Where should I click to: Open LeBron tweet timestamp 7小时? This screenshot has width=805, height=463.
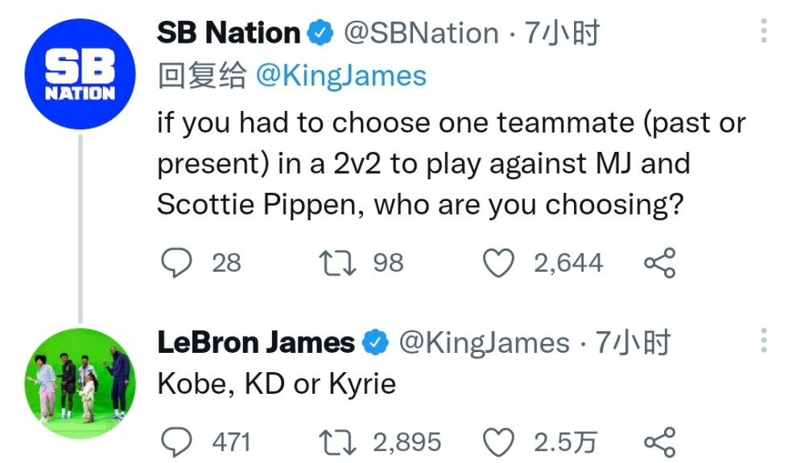[633, 342]
